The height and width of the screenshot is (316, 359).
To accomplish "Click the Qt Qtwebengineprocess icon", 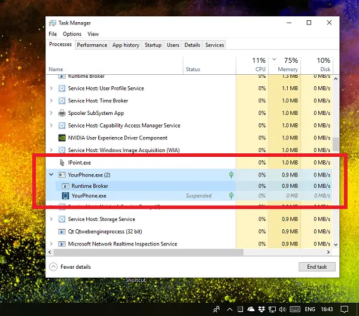I will tap(62, 232).
